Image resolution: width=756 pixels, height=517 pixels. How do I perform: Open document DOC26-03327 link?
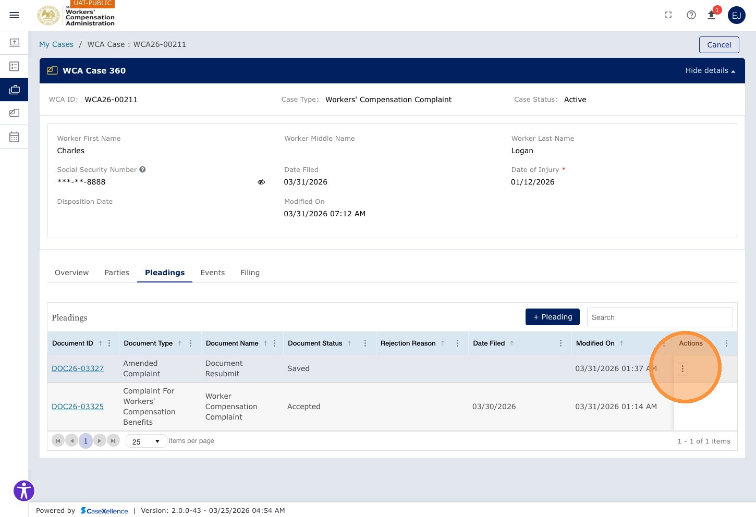pos(78,368)
